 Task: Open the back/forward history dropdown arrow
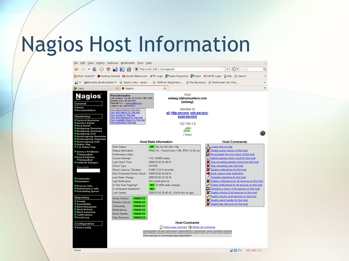click(89, 69)
